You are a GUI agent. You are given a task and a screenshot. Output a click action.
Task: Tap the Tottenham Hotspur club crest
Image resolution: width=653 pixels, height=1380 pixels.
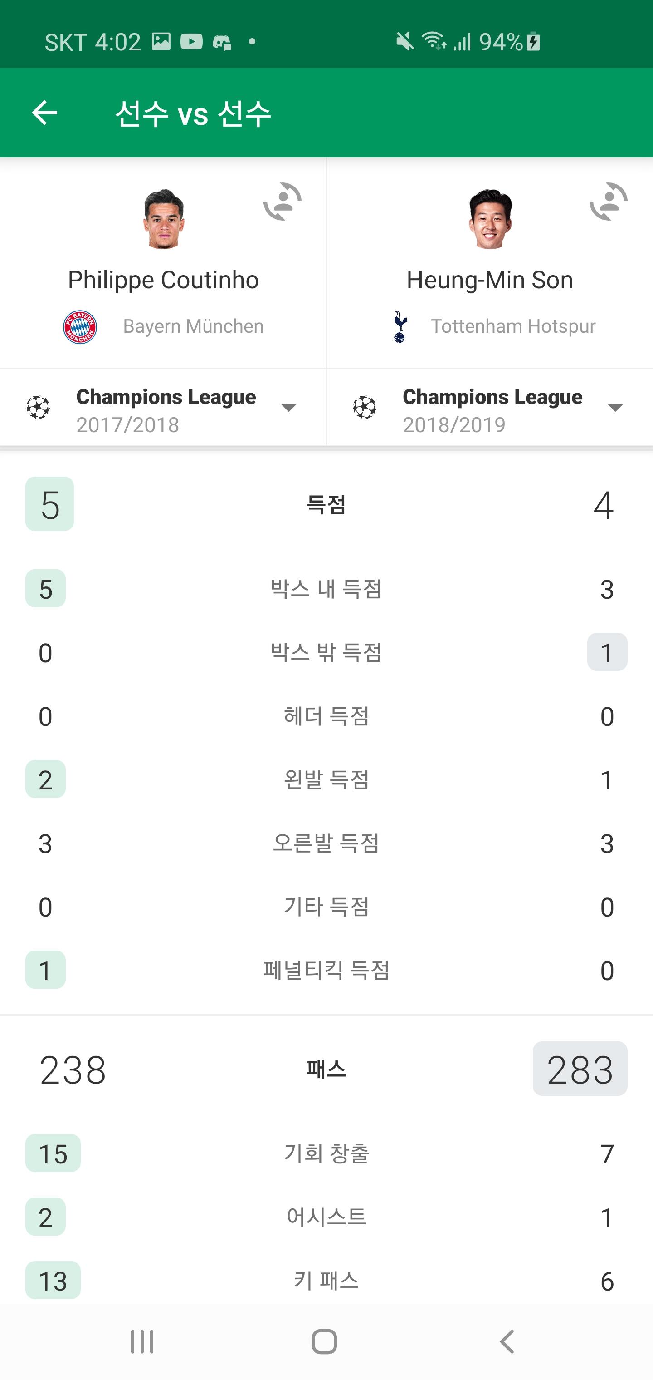400,326
